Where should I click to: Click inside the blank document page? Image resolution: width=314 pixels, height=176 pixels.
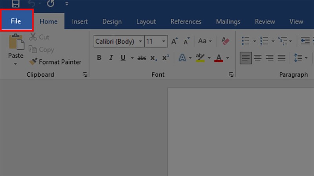point(239,133)
